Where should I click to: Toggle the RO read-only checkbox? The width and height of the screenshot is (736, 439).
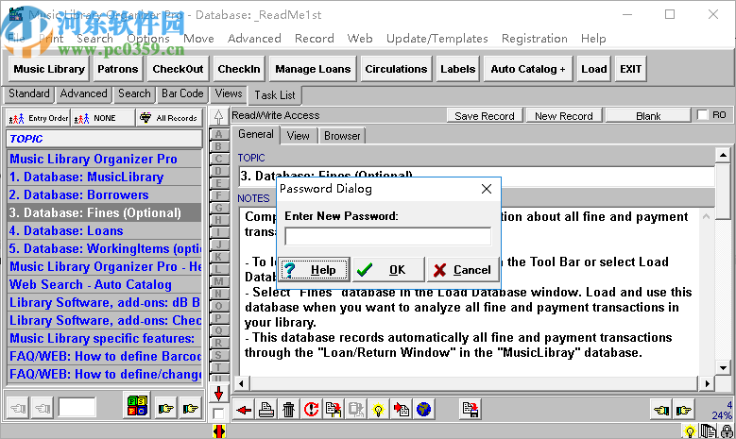point(702,115)
